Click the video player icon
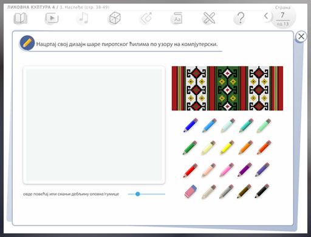 [52, 18]
